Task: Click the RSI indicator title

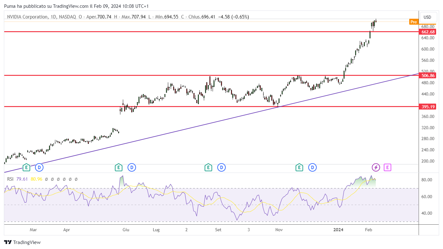Action: tap(11, 179)
